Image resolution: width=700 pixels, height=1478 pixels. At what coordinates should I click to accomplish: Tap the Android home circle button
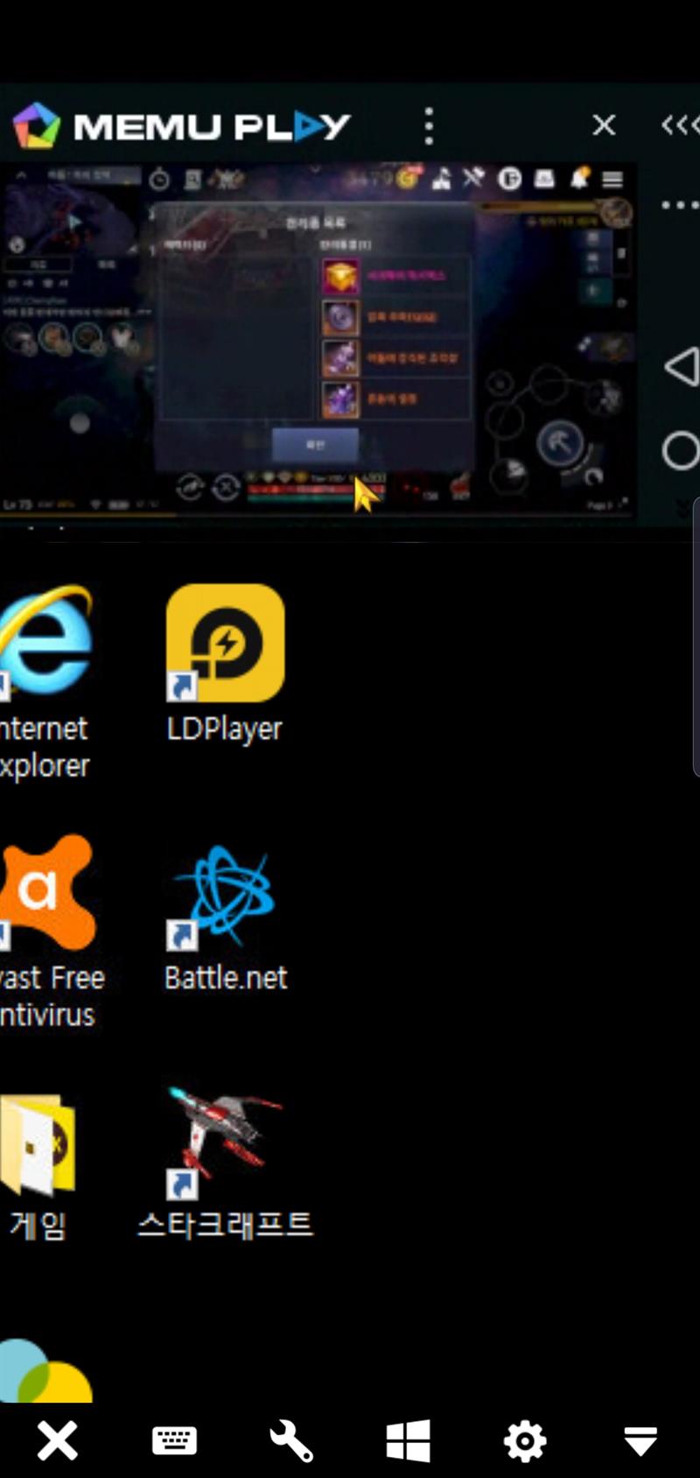[681, 451]
